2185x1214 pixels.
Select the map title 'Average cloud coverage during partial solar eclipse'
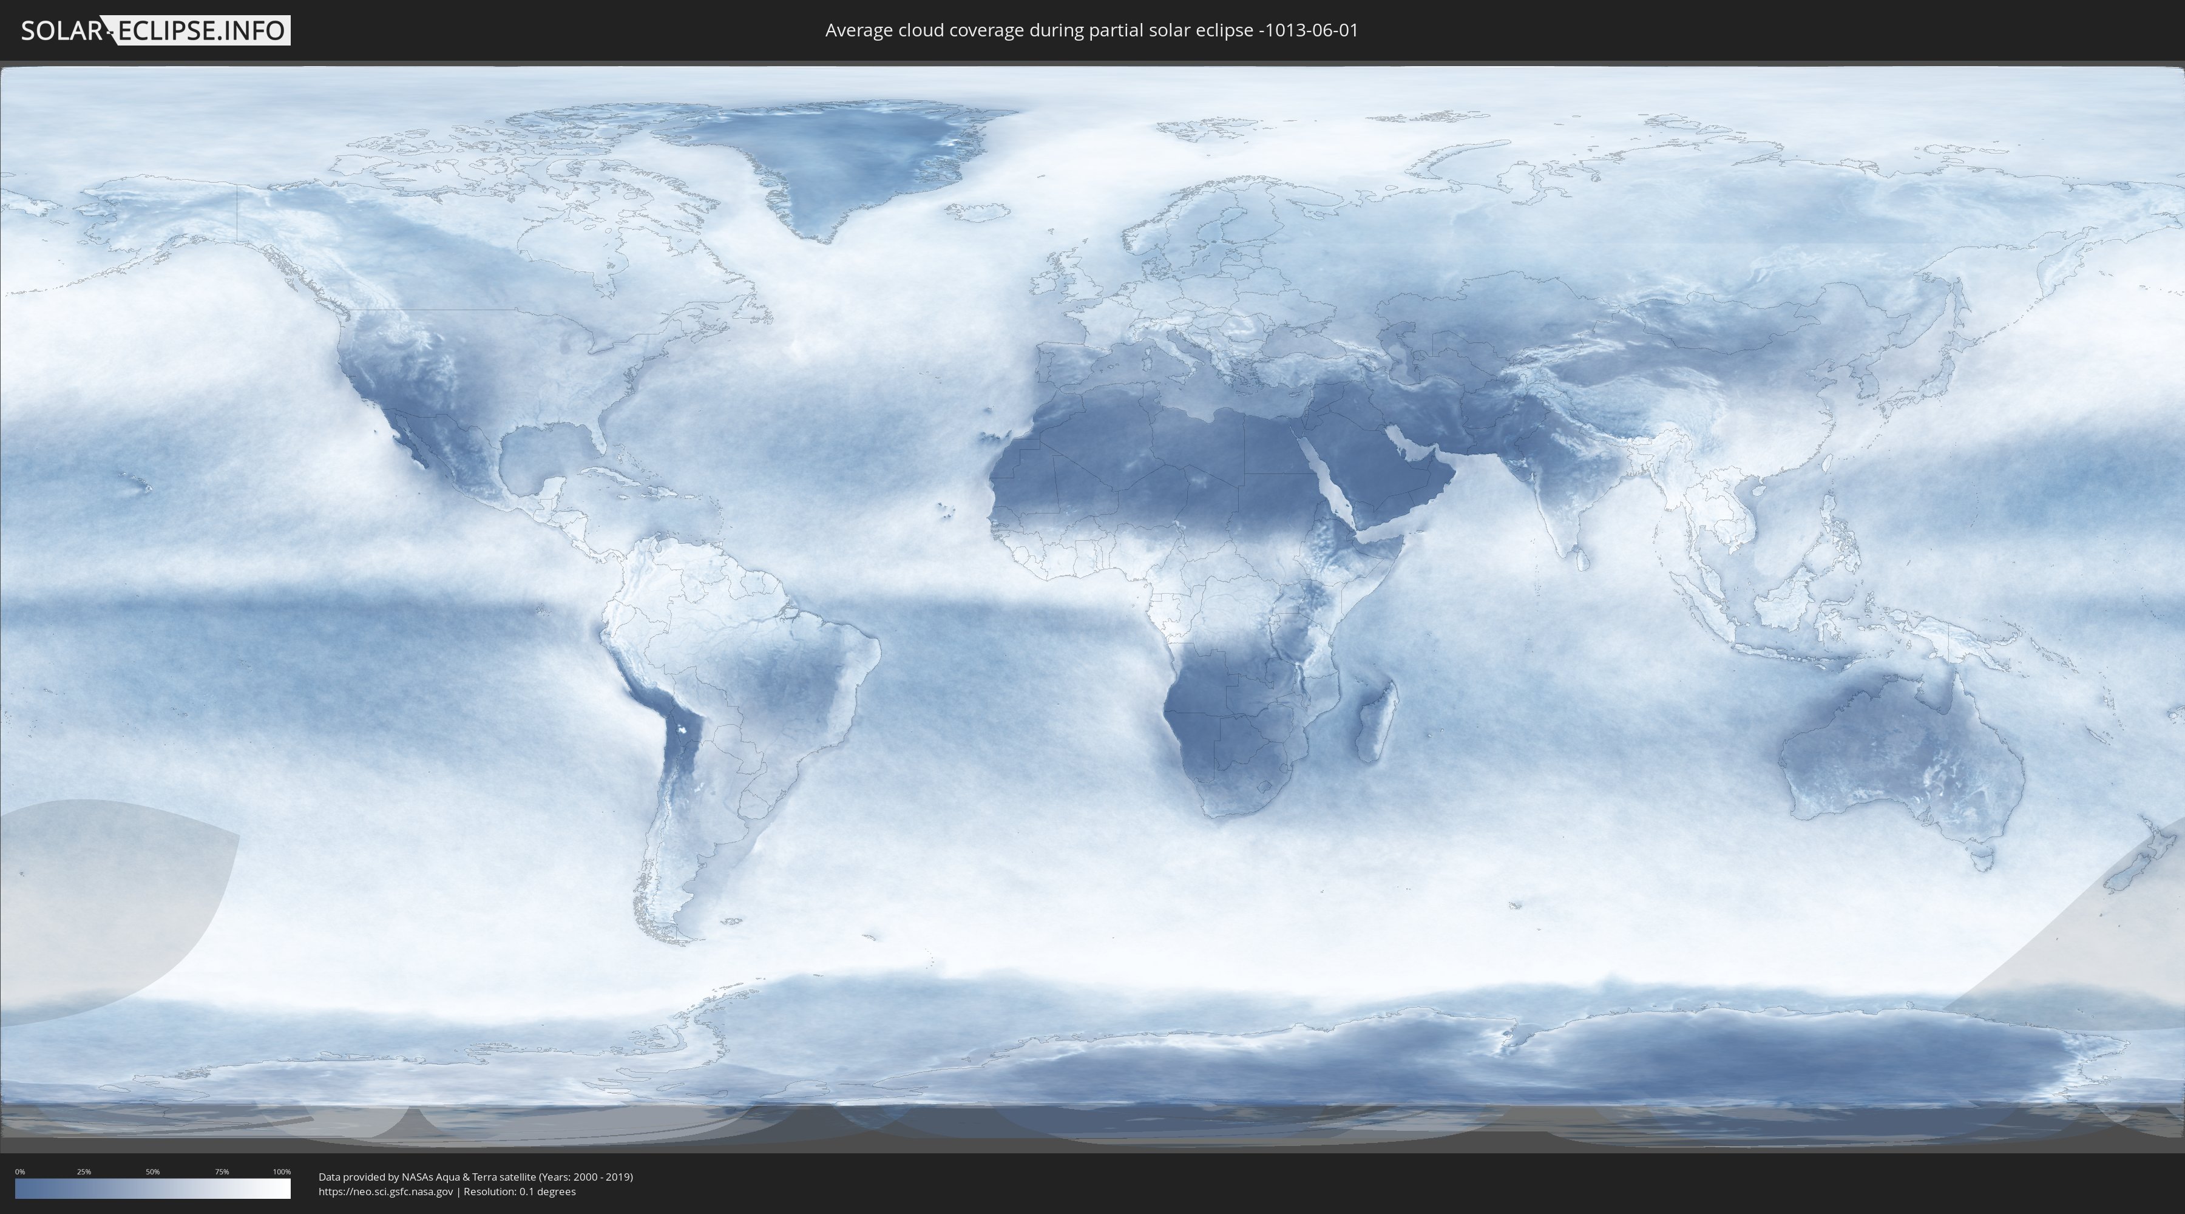pyautogui.click(x=1039, y=30)
